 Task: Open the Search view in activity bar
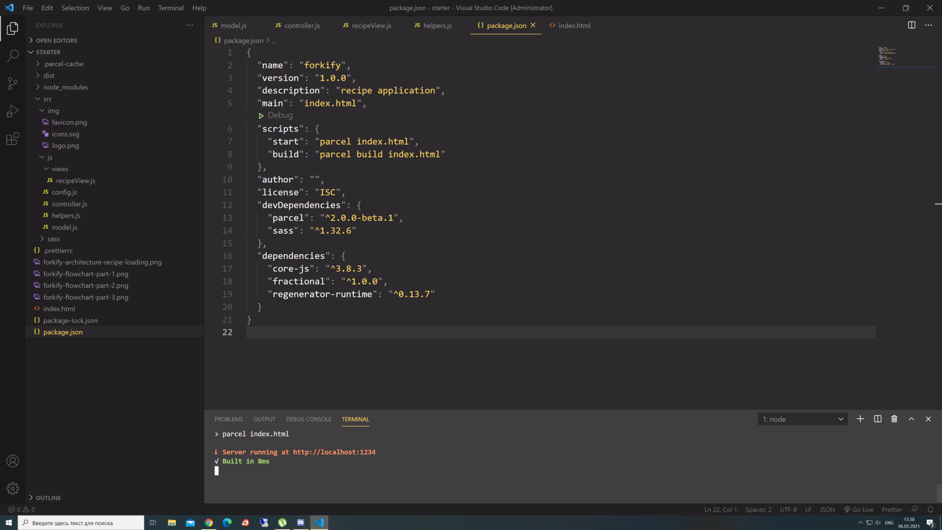13,55
